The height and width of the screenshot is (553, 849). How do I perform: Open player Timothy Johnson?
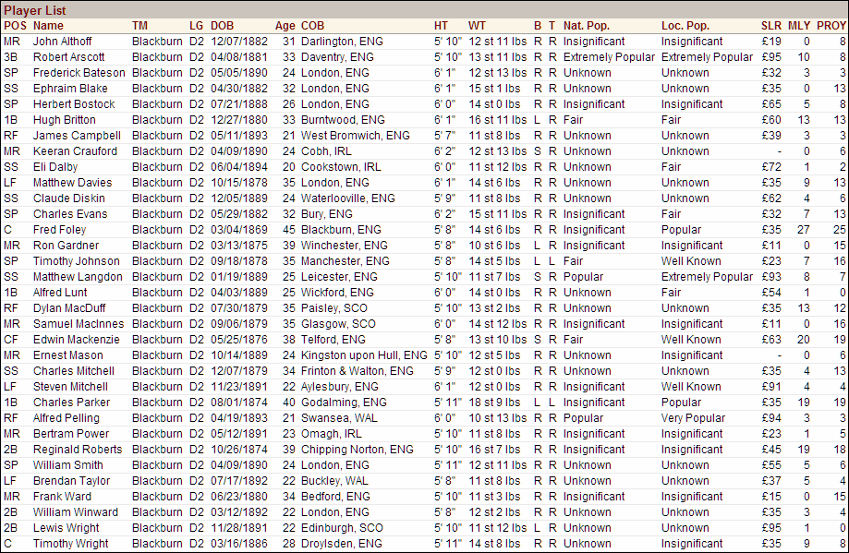pyautogui.click(x=77, y=261)
